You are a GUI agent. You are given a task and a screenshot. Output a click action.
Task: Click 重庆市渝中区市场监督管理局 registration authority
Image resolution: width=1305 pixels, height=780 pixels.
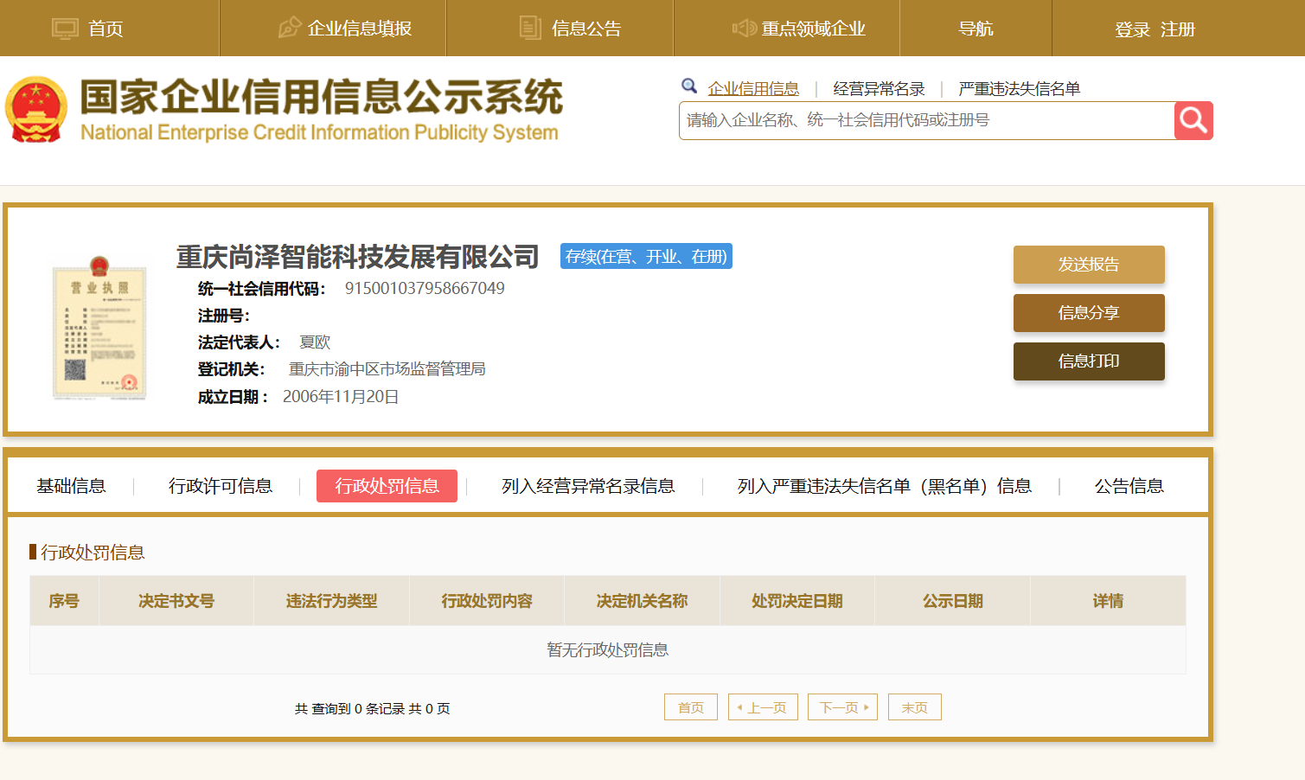pyautogui.click(x=387, y=369)
